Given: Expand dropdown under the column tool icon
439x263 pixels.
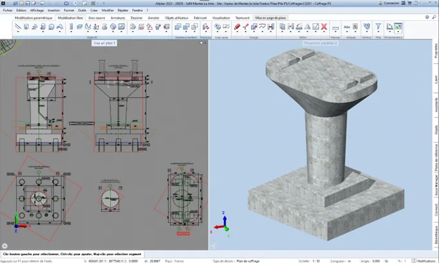Looking at the screenshot, I should coord(71,32).
